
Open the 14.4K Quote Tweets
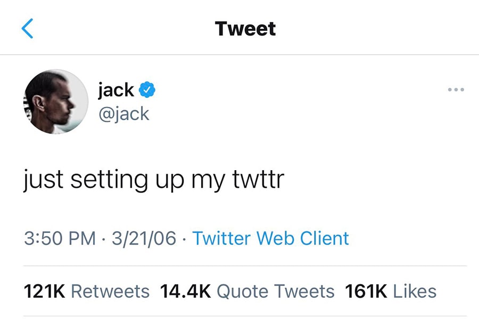247,291
